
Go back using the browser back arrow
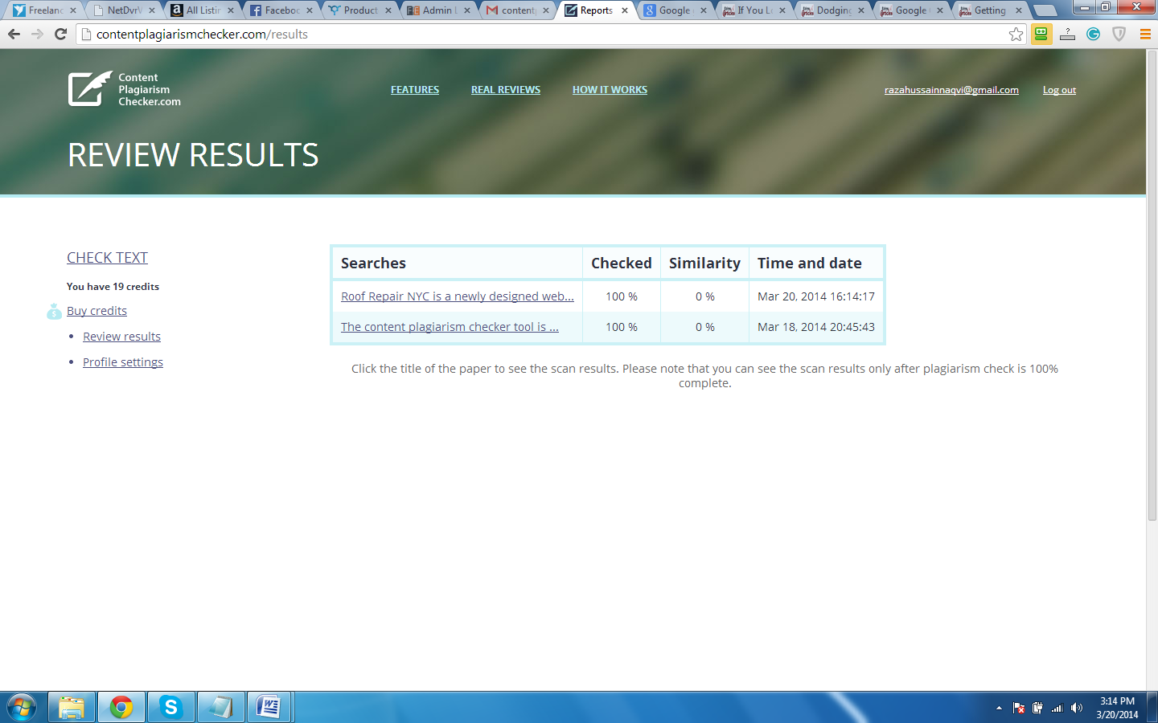click(x=14, y=34)
